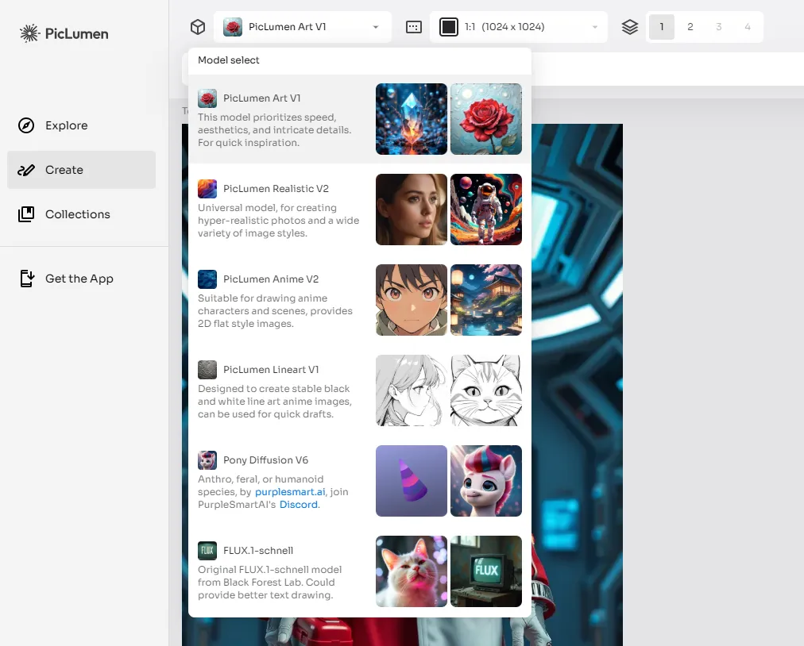The width and height of the screenshot is (804, 646).
Task: Click the FLUX.1-schnell model icon
Action: tap(207, 551)
